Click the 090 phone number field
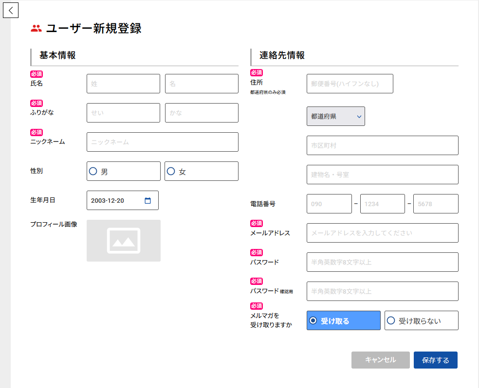Viewport: 479px width, 388px height. click(329, 204)
